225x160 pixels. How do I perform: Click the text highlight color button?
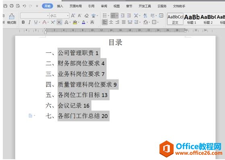(x=75, y=22)
